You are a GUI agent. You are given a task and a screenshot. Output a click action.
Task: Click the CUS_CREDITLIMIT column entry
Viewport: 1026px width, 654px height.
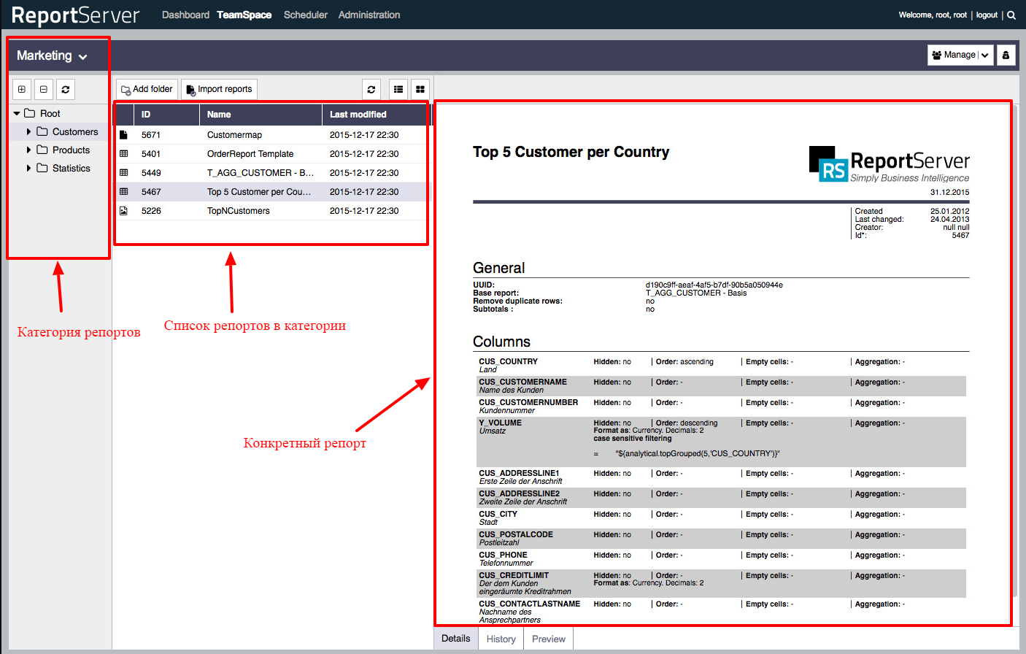(720, 584)
